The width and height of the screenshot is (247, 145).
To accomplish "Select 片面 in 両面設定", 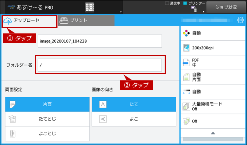I will pos(47,104).
